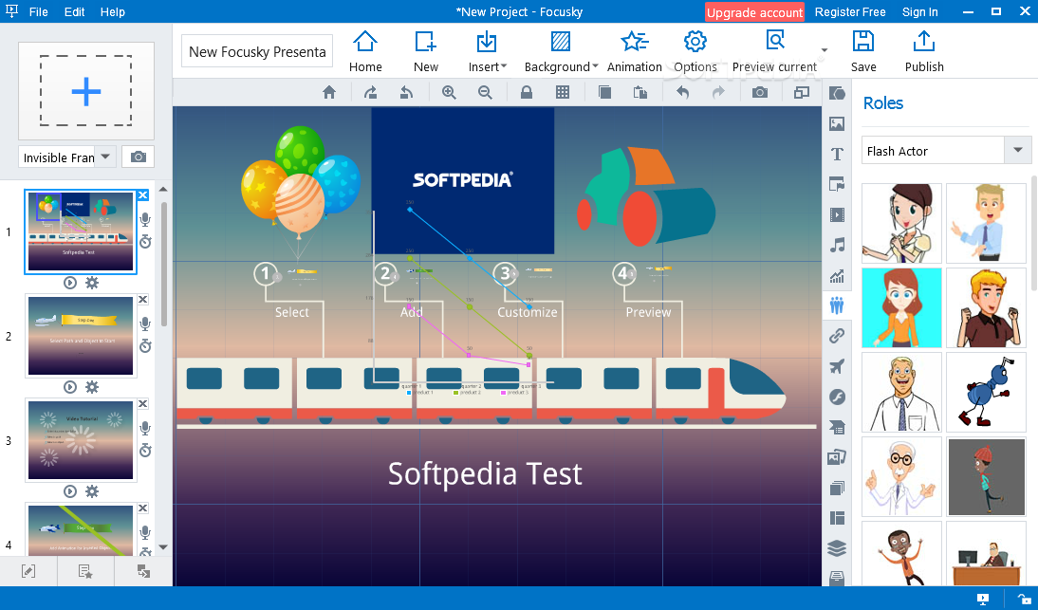Click the copy icon in canvas toolbar

coord(604,93)
